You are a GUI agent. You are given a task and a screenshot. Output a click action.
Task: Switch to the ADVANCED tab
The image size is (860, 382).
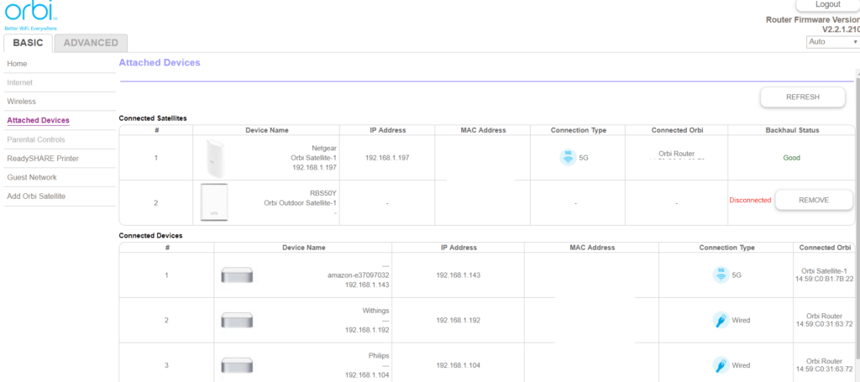click(91, 43)
